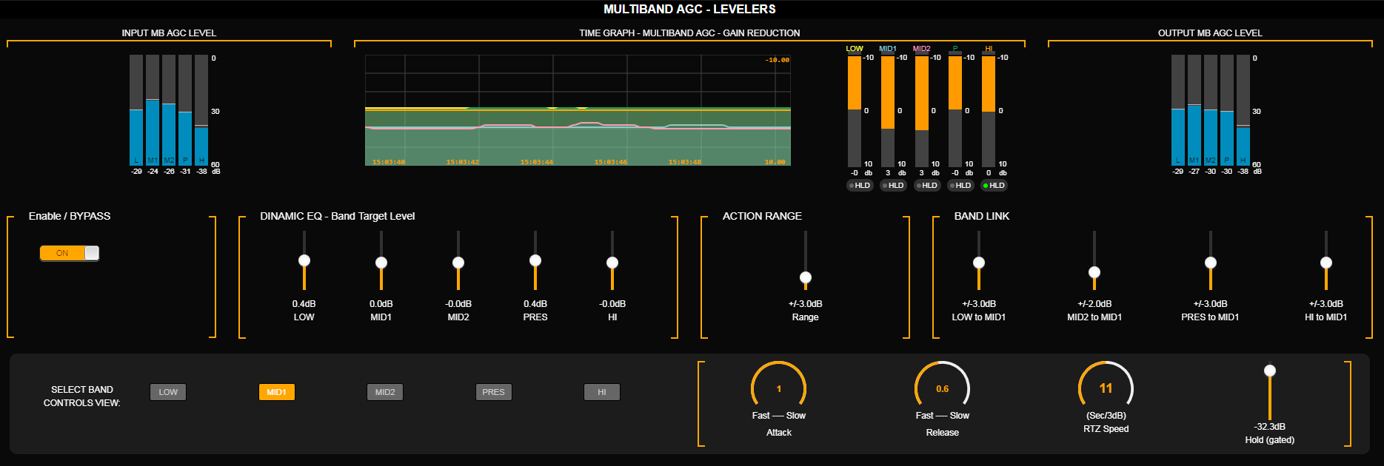Click the 0.4dB LOW target value
The width and height of the screenshot is (1384, 466).
[x=304, y=304]
